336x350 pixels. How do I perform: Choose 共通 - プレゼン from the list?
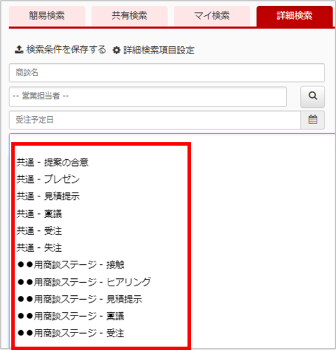click(x=48, y=180)
